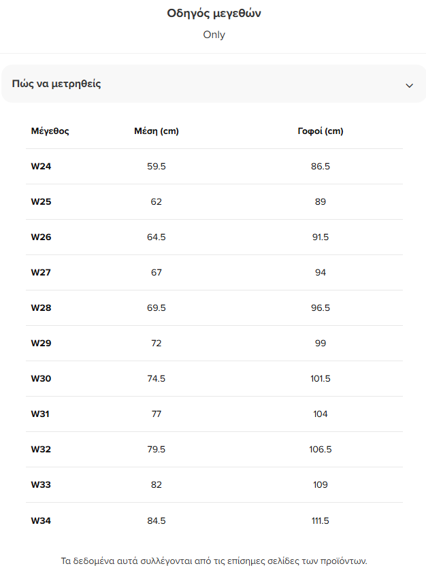Select the W27 size row

tap(214, 273)
